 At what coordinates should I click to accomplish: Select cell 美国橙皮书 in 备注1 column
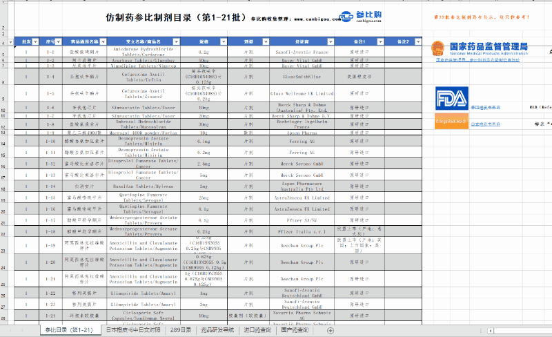pyautogui.click(x=359, y=77)
